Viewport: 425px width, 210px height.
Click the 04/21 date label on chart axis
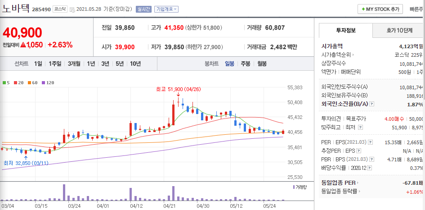click(170, 205)
